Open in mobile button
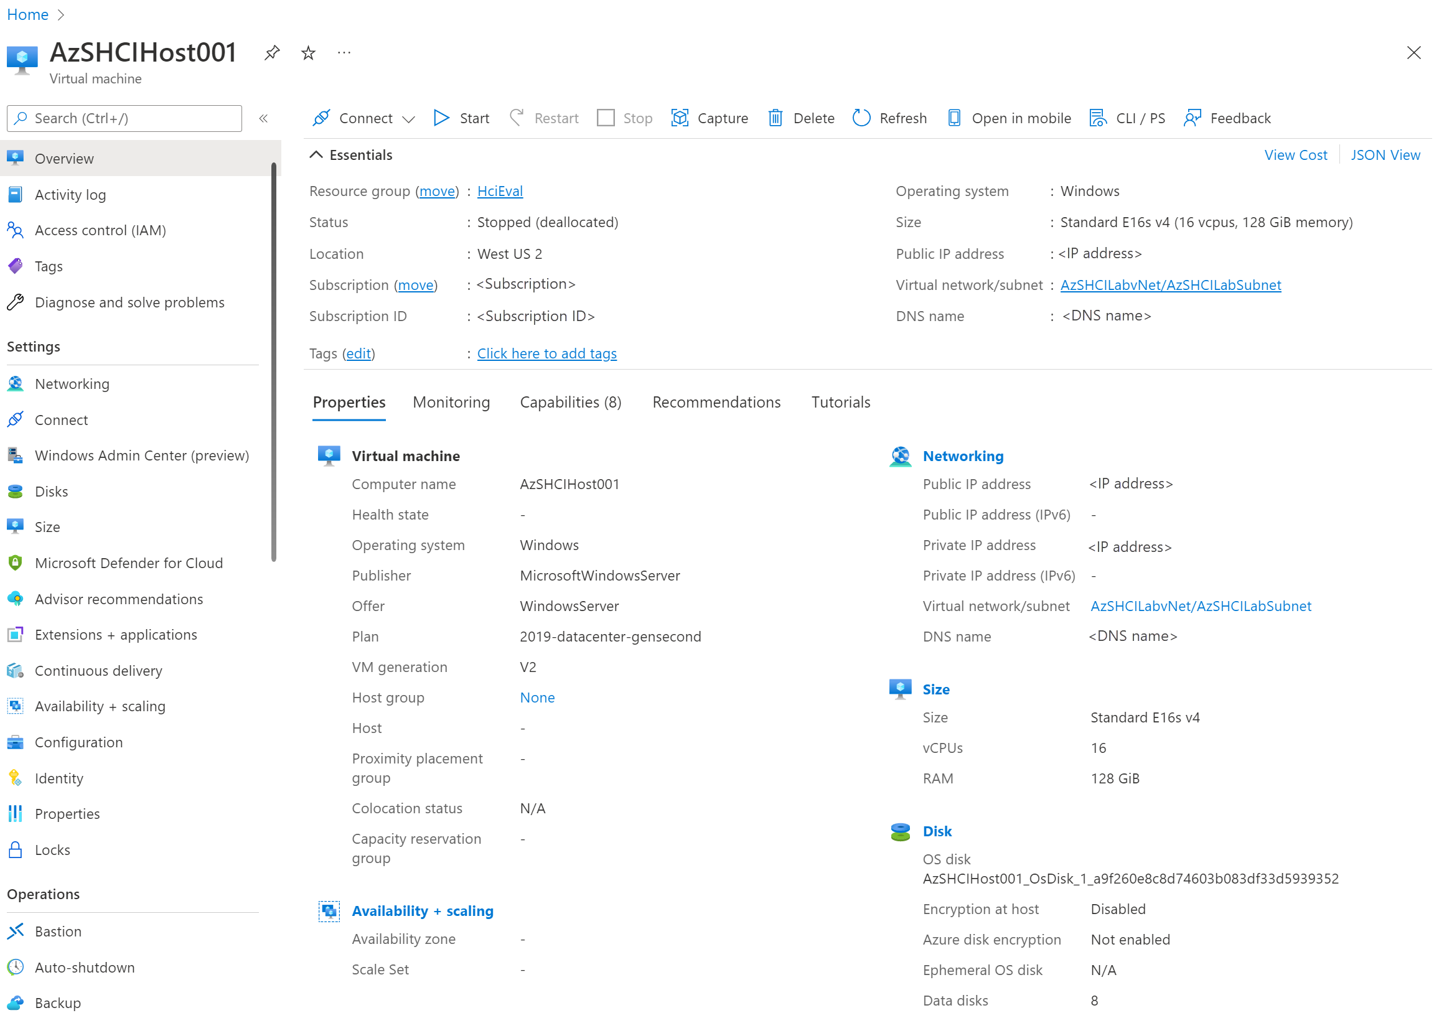 pos(1010,118)
